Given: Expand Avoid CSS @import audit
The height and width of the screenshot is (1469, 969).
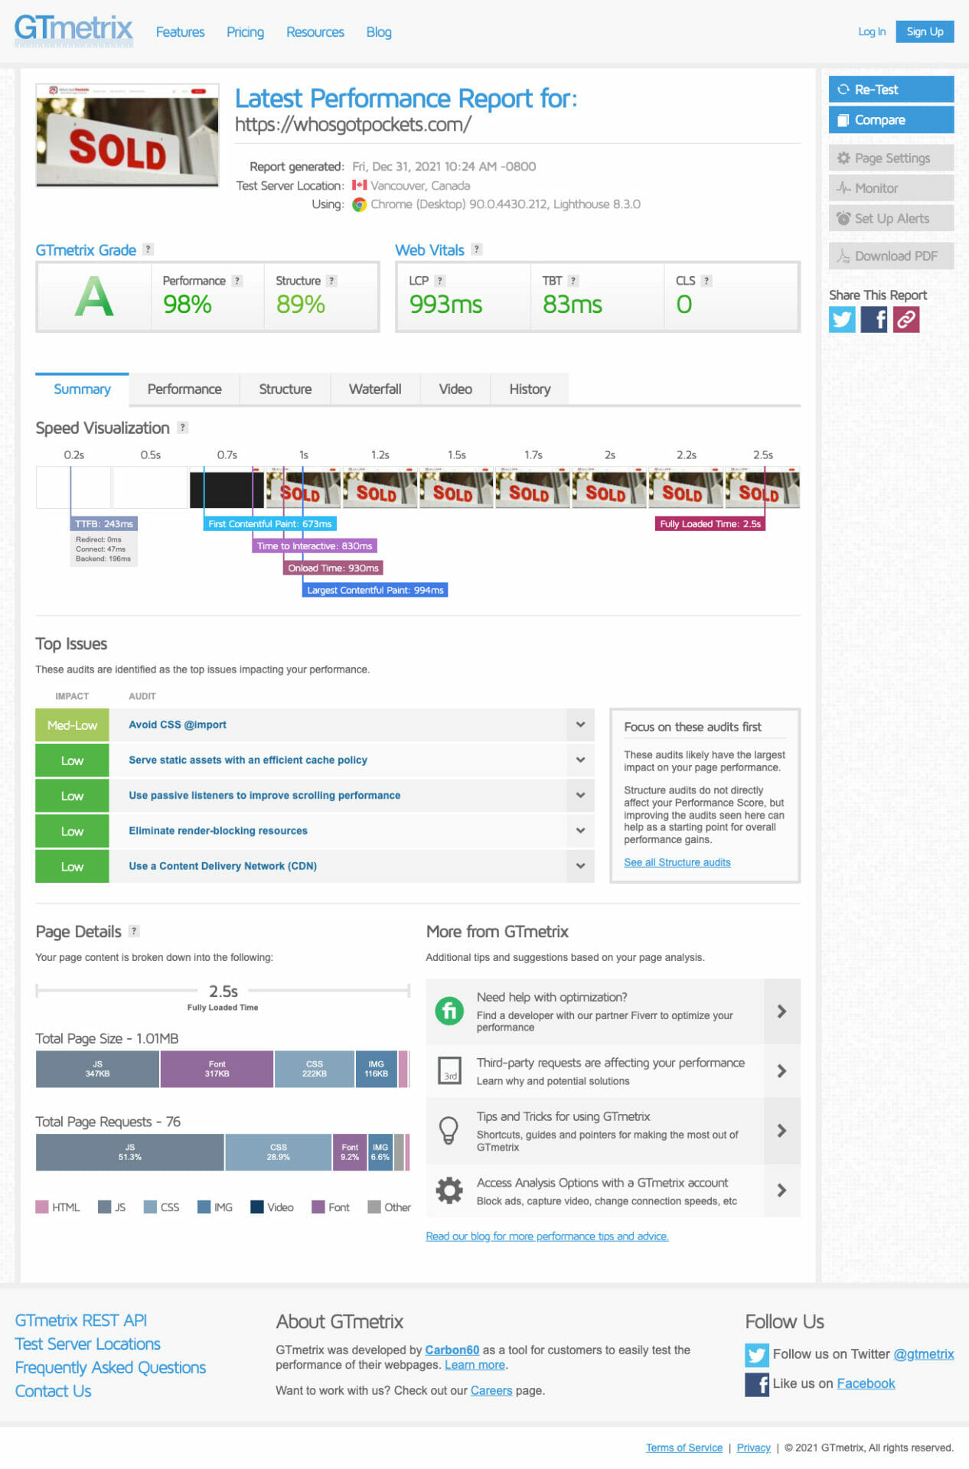Looking at the screenshot, I should click(580, 725).
